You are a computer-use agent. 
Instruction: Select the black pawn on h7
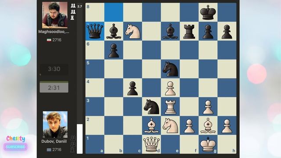tap(227, 32)
